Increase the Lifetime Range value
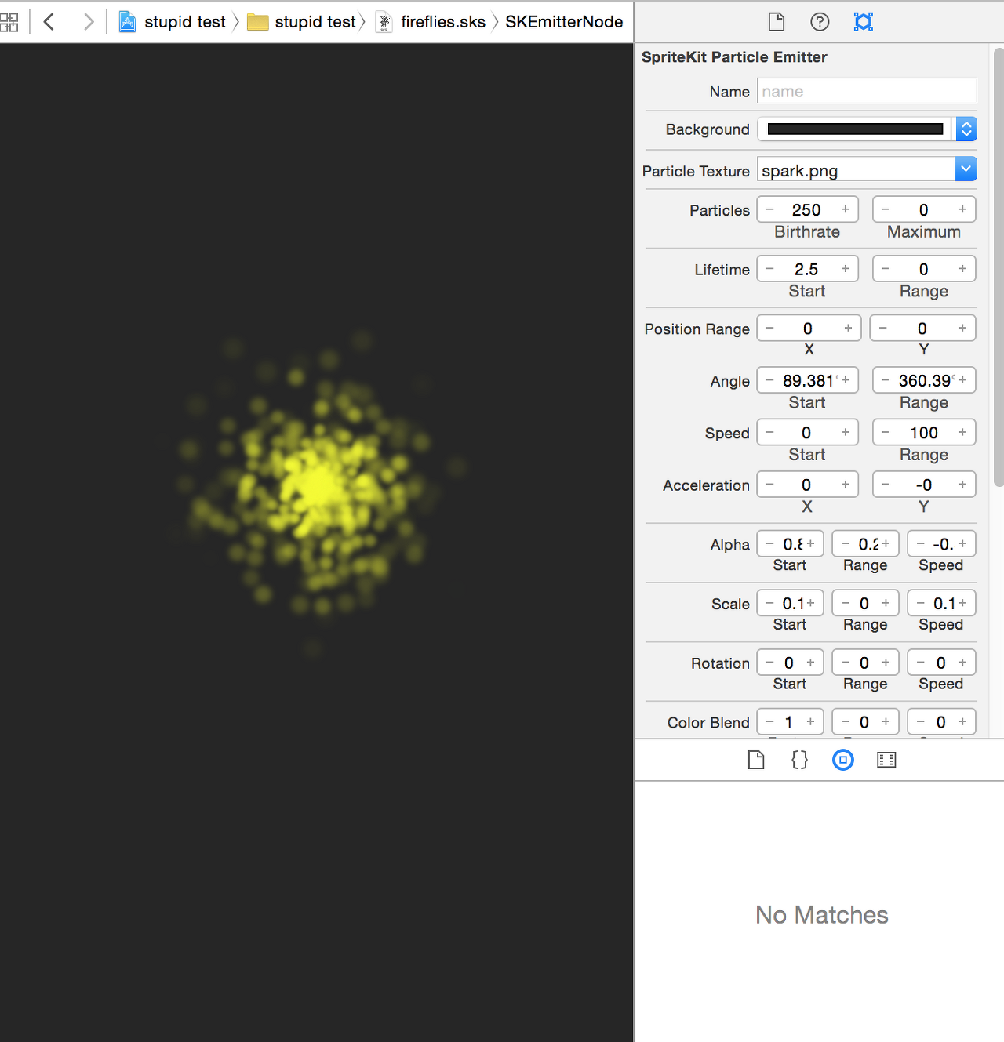This screenshot has height=1042, width=1004. pos(962,269)
